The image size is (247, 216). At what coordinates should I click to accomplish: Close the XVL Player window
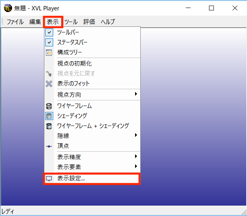235,8
